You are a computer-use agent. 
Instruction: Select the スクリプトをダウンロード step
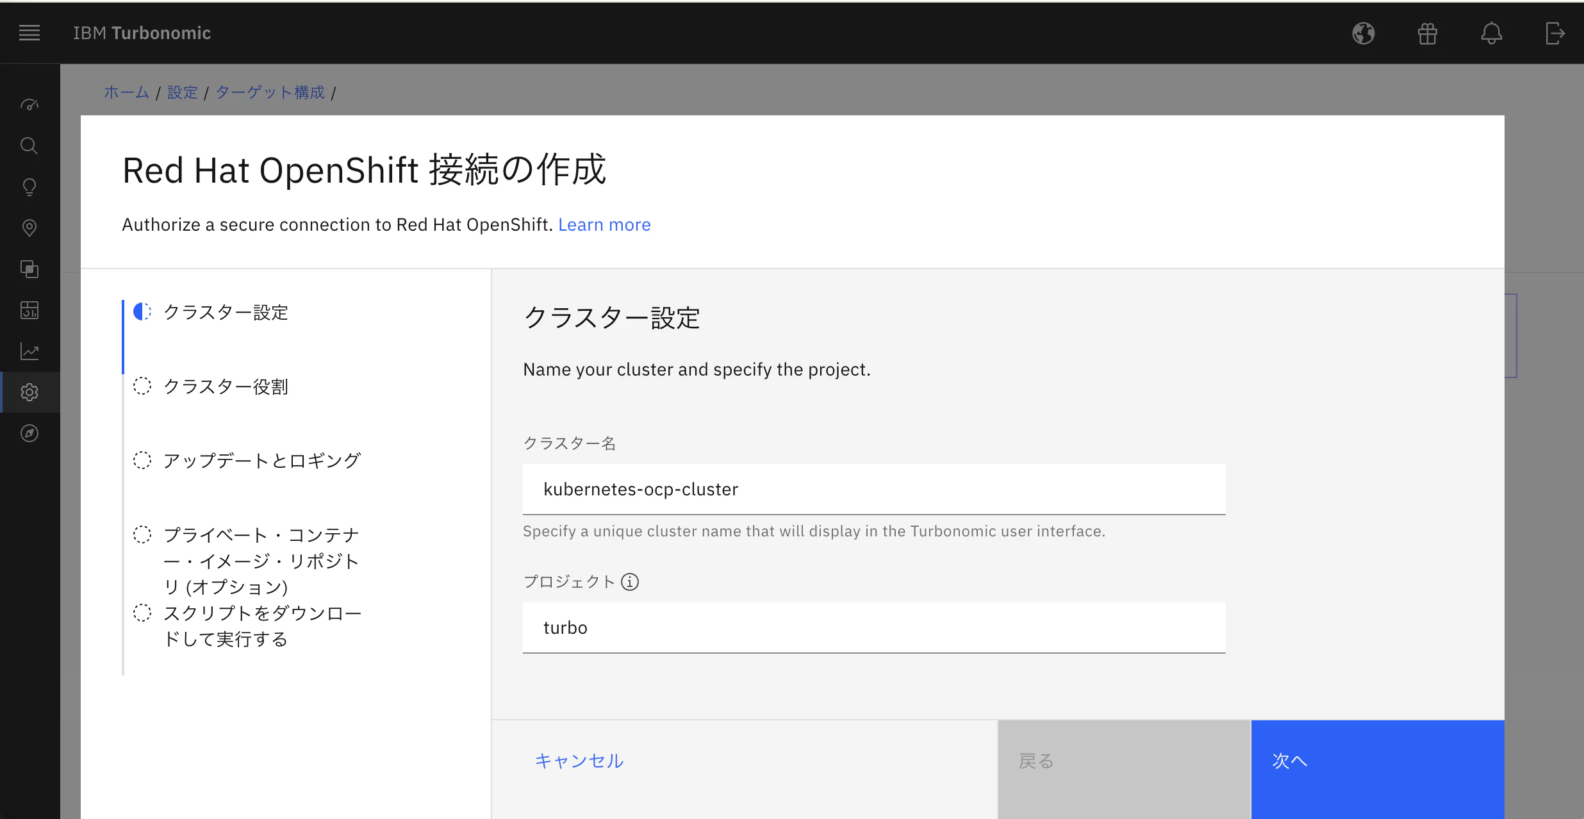pyautogui.click(x=261, y=625)
